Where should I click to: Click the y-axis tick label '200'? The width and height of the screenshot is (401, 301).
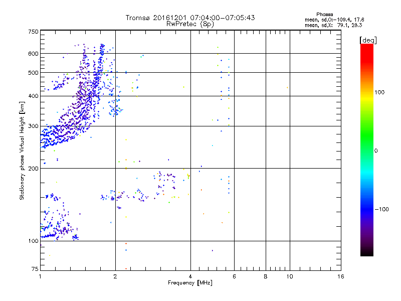[x=33, y=169]
